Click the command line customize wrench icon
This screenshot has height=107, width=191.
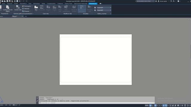[37, 101]
